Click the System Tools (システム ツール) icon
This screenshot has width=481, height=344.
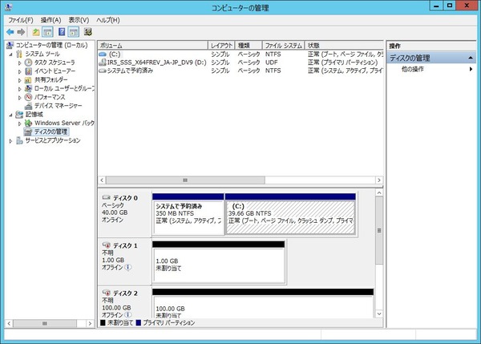pyautogui.click(x=19, y=54)
